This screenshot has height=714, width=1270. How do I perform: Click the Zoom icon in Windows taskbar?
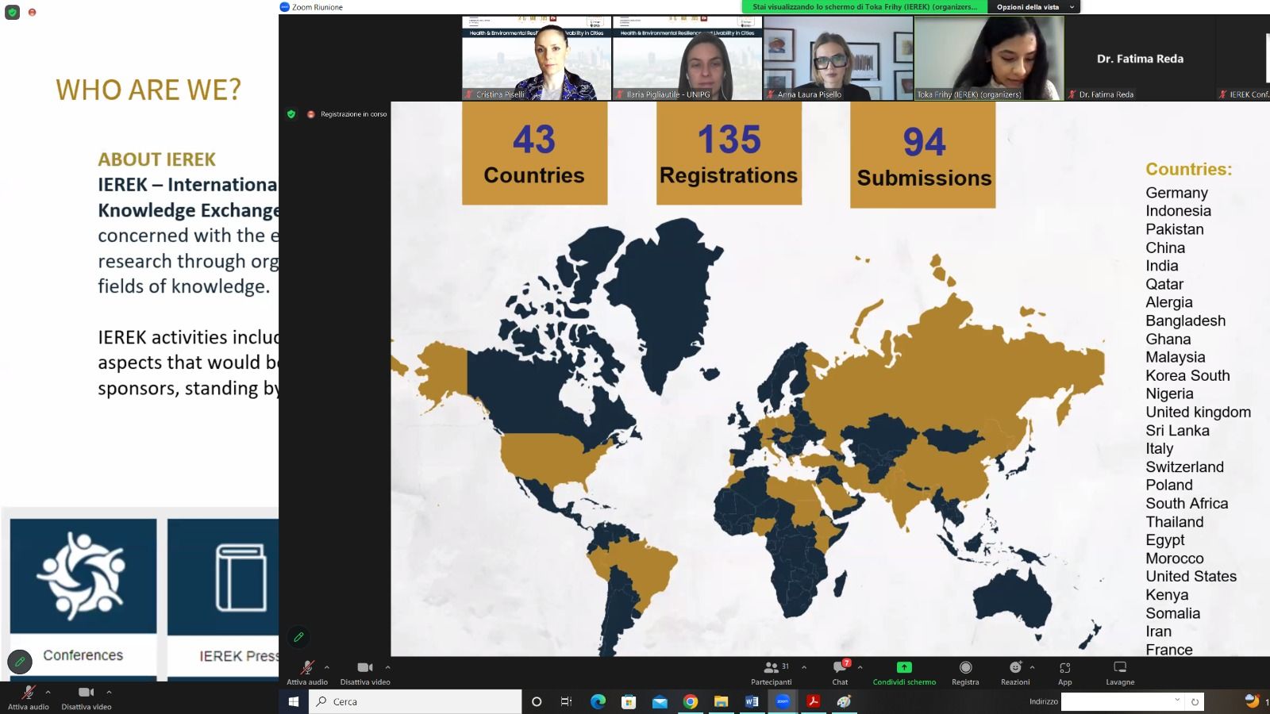[x=782, y=701]
